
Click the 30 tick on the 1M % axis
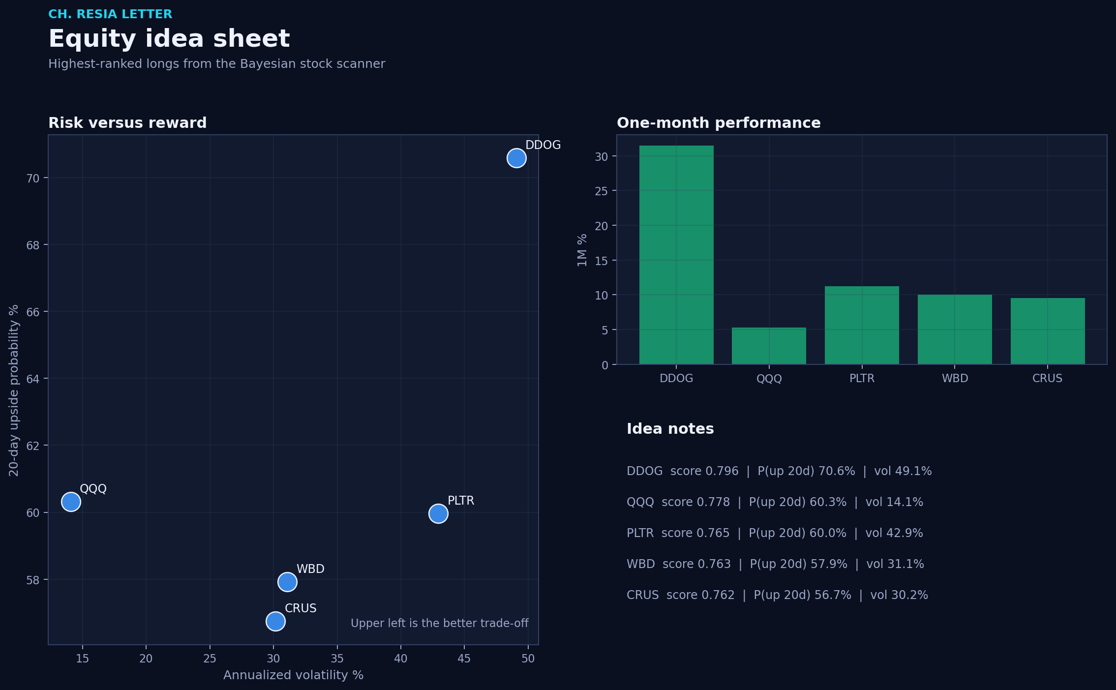coord(602,156)
